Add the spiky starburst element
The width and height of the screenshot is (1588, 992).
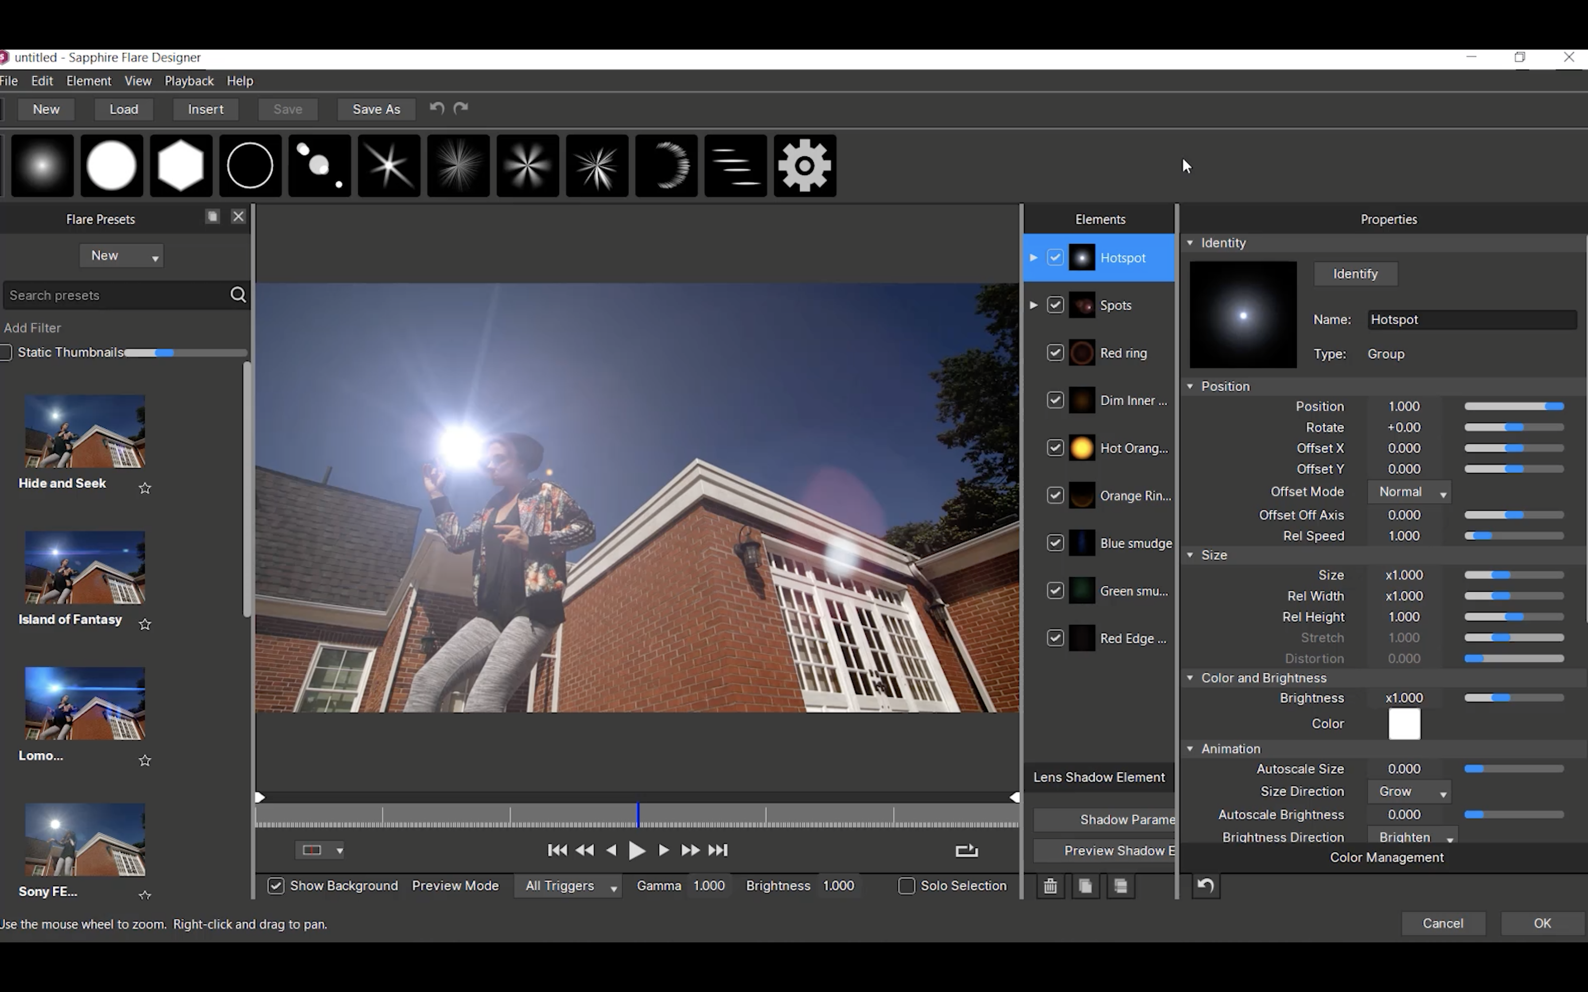point(597,165)
